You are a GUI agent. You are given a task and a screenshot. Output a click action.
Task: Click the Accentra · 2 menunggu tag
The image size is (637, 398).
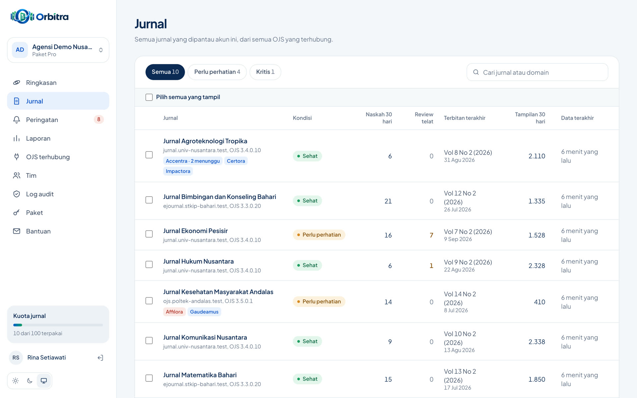point(193,161)
